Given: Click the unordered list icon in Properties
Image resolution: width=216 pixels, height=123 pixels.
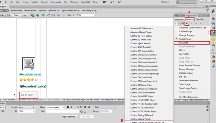Looking at the screenshot, I should point(78,107).
